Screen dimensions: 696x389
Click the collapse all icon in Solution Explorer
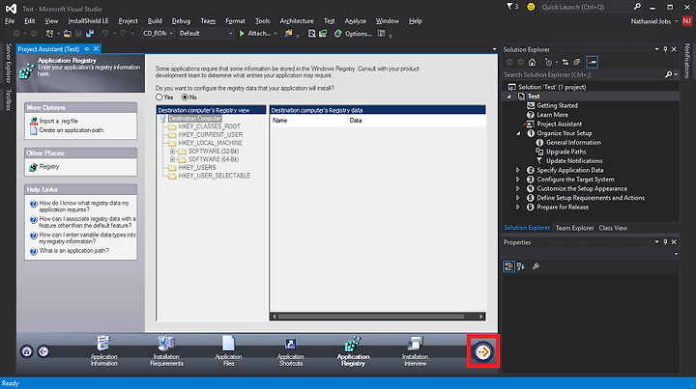[x=577, y=62]
